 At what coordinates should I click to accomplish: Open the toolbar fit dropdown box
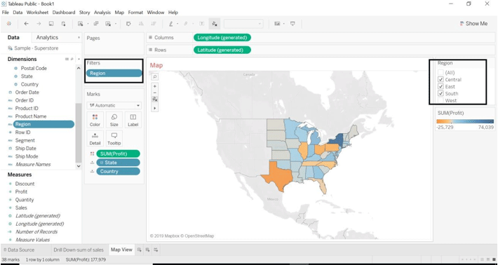243,24
